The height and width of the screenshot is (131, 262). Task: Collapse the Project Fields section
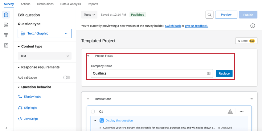click(x=88, y=56)
